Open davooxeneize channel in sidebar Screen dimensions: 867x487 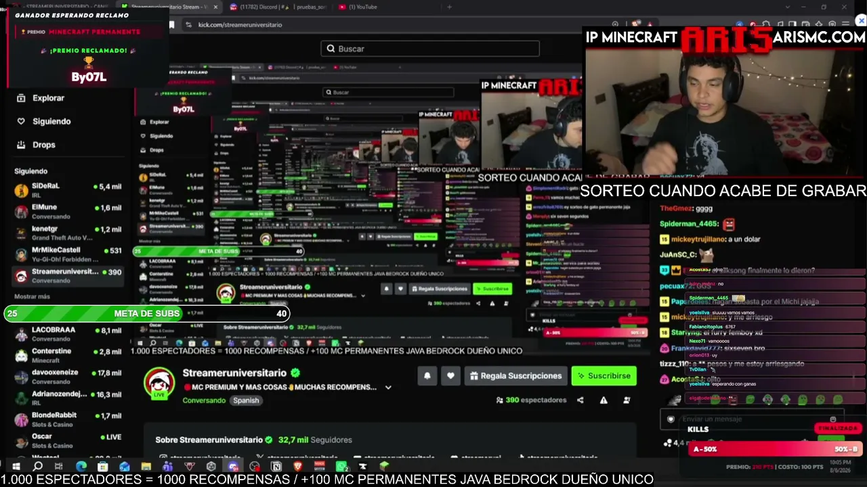68,377
